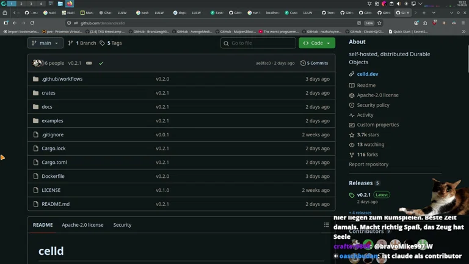
Task: Open the Readme link in About
Action: pos(366,86)
